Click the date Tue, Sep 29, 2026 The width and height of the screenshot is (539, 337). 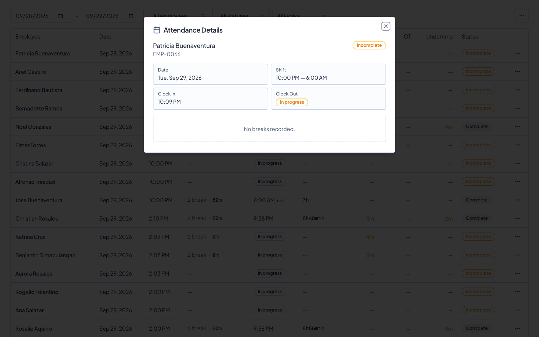click(x=180, y=78)
